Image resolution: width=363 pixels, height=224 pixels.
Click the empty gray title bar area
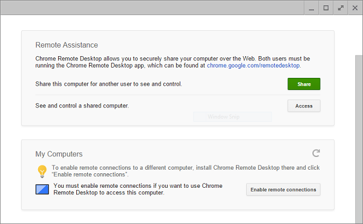pos(152,8)
